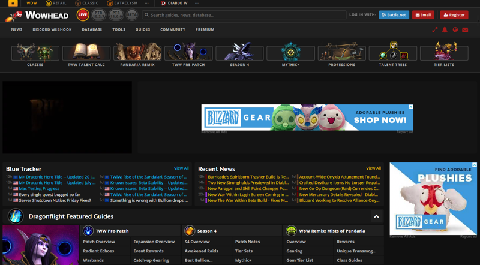Open New War Within Login Screen news
The height and width of the screenshot is (265, 480).
point(248,195)
